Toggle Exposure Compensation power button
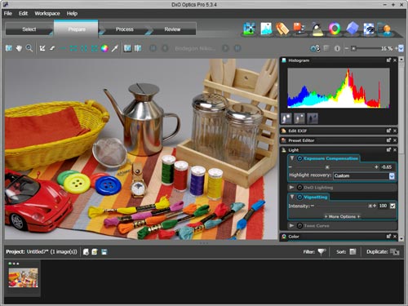 click(299, 158)
